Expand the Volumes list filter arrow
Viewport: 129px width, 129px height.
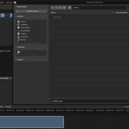click(18, 55)
